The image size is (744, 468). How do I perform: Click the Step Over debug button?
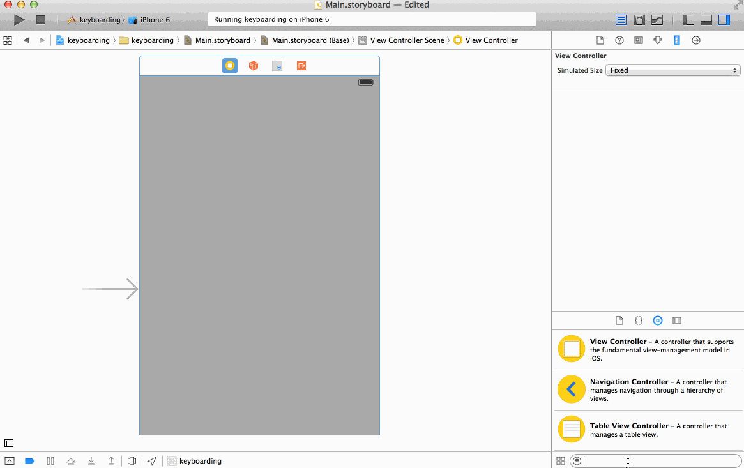tap(71, 461)
